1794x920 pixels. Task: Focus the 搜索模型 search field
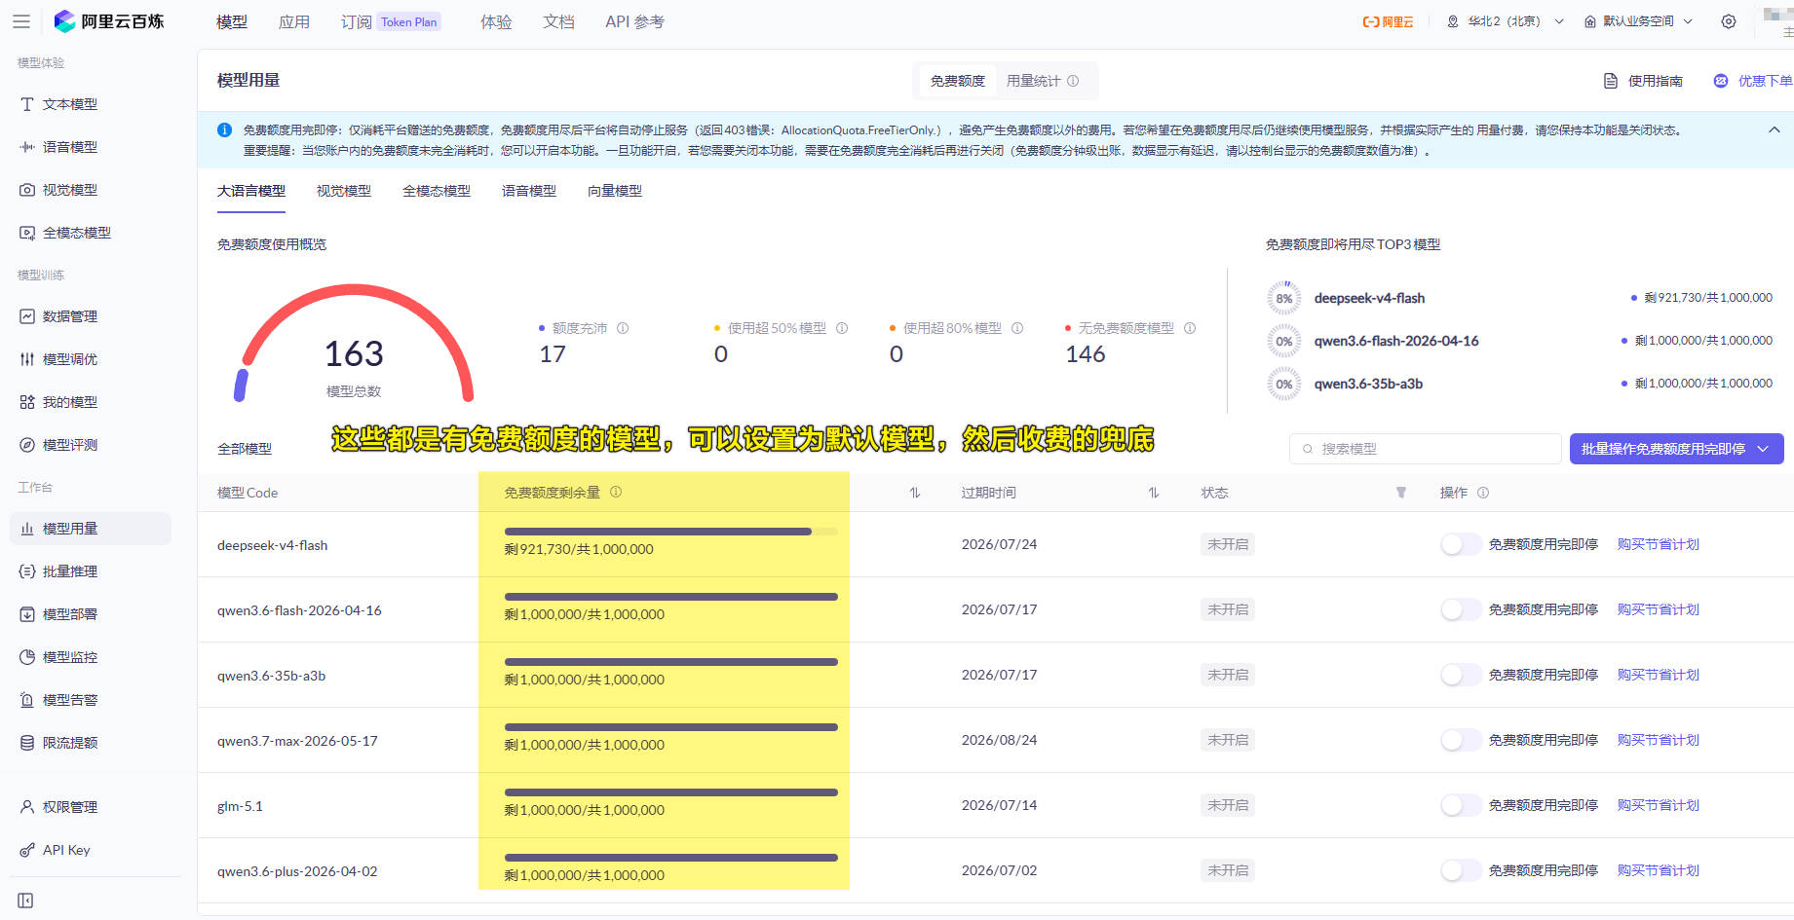(1425, 449)
